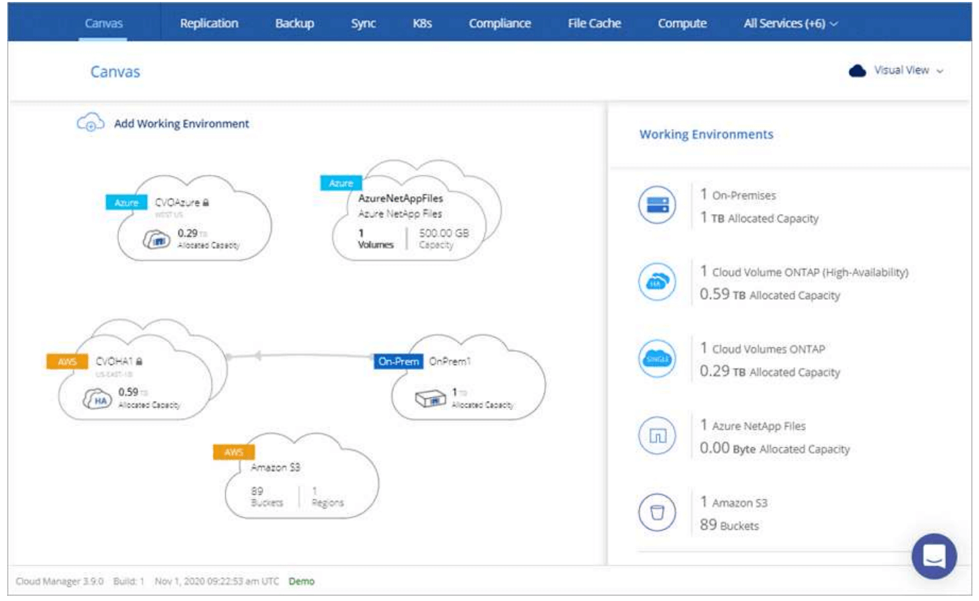Click the HA cloud icon in CVOHA1
Viewport: 979px width, 601px height.
pyautogui.click(x=97, y=399)
